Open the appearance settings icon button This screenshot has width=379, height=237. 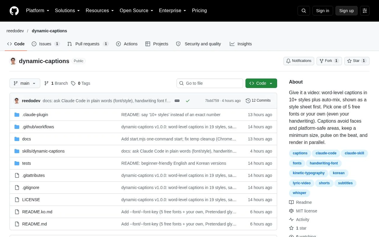pos(365,11)
